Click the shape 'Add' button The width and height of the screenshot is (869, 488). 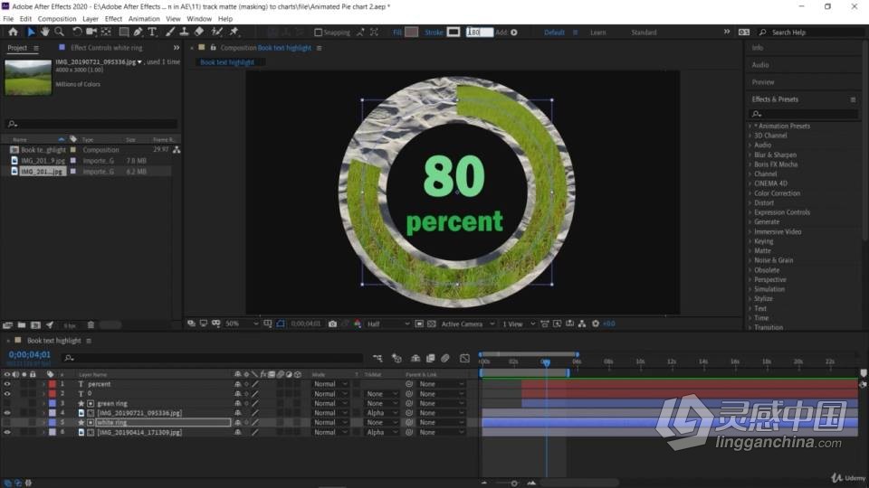pos(514,33)
